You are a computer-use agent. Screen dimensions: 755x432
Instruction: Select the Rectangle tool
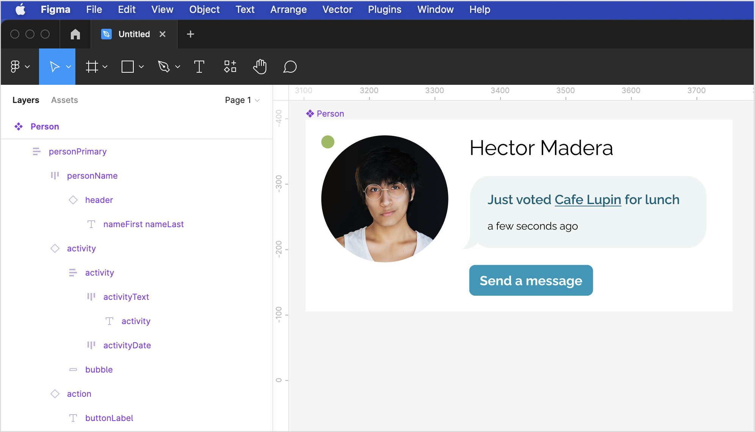click(x=128, y=67)
